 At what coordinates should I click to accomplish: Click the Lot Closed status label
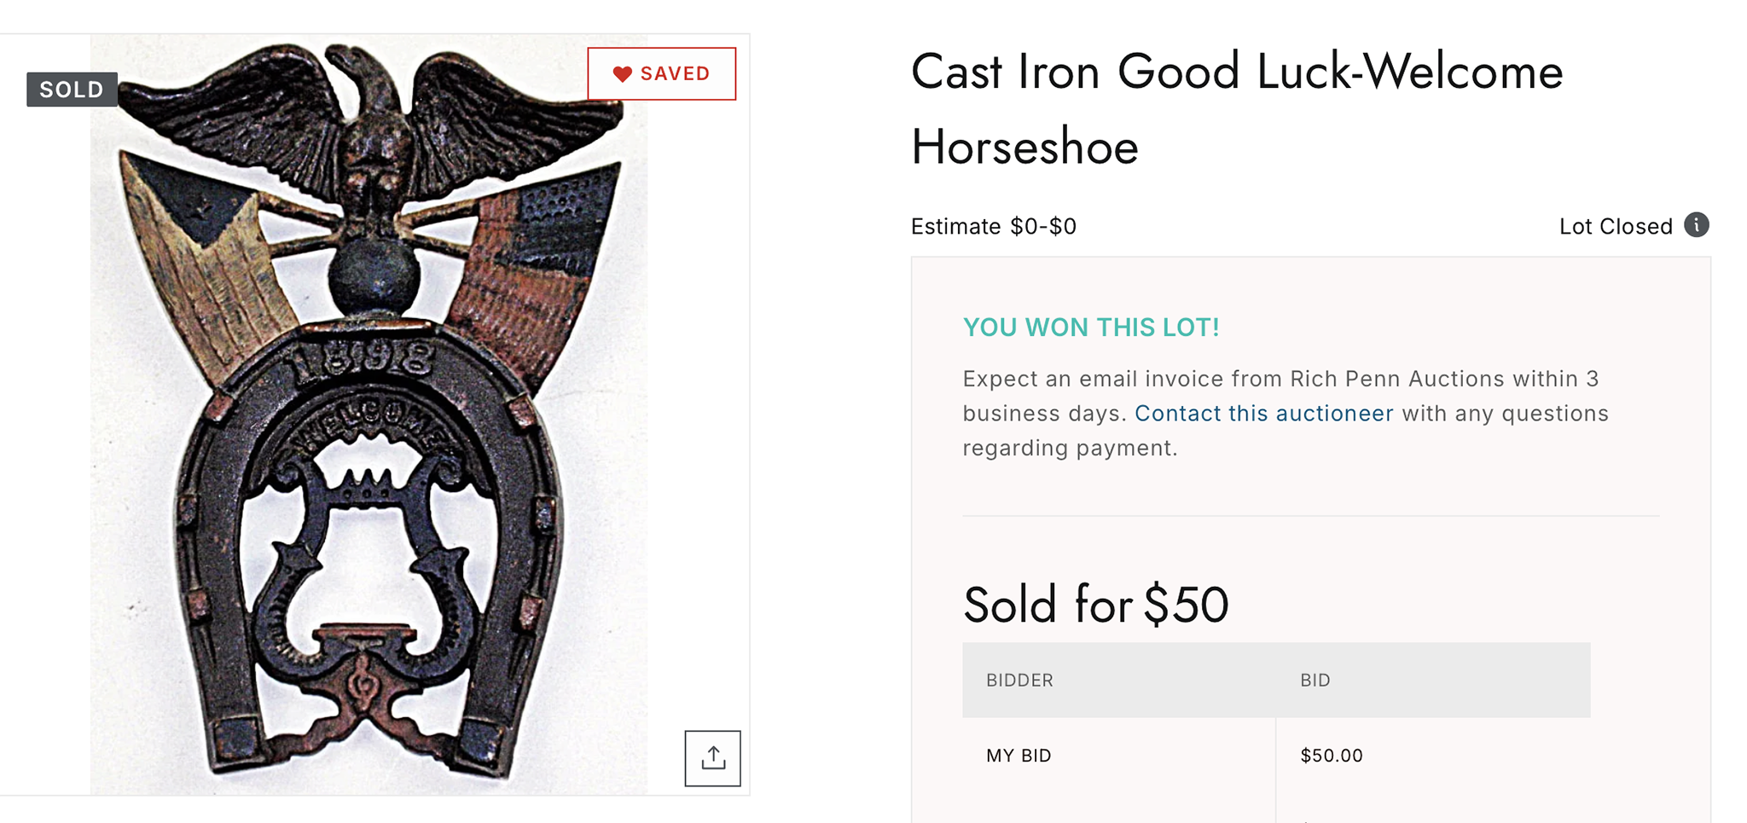pyautogui.click(x=1615, y=227)
